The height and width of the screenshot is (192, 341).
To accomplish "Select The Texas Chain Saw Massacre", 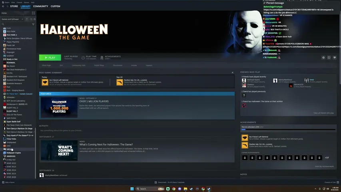I will pyautogui.click(x=19, y=125).
